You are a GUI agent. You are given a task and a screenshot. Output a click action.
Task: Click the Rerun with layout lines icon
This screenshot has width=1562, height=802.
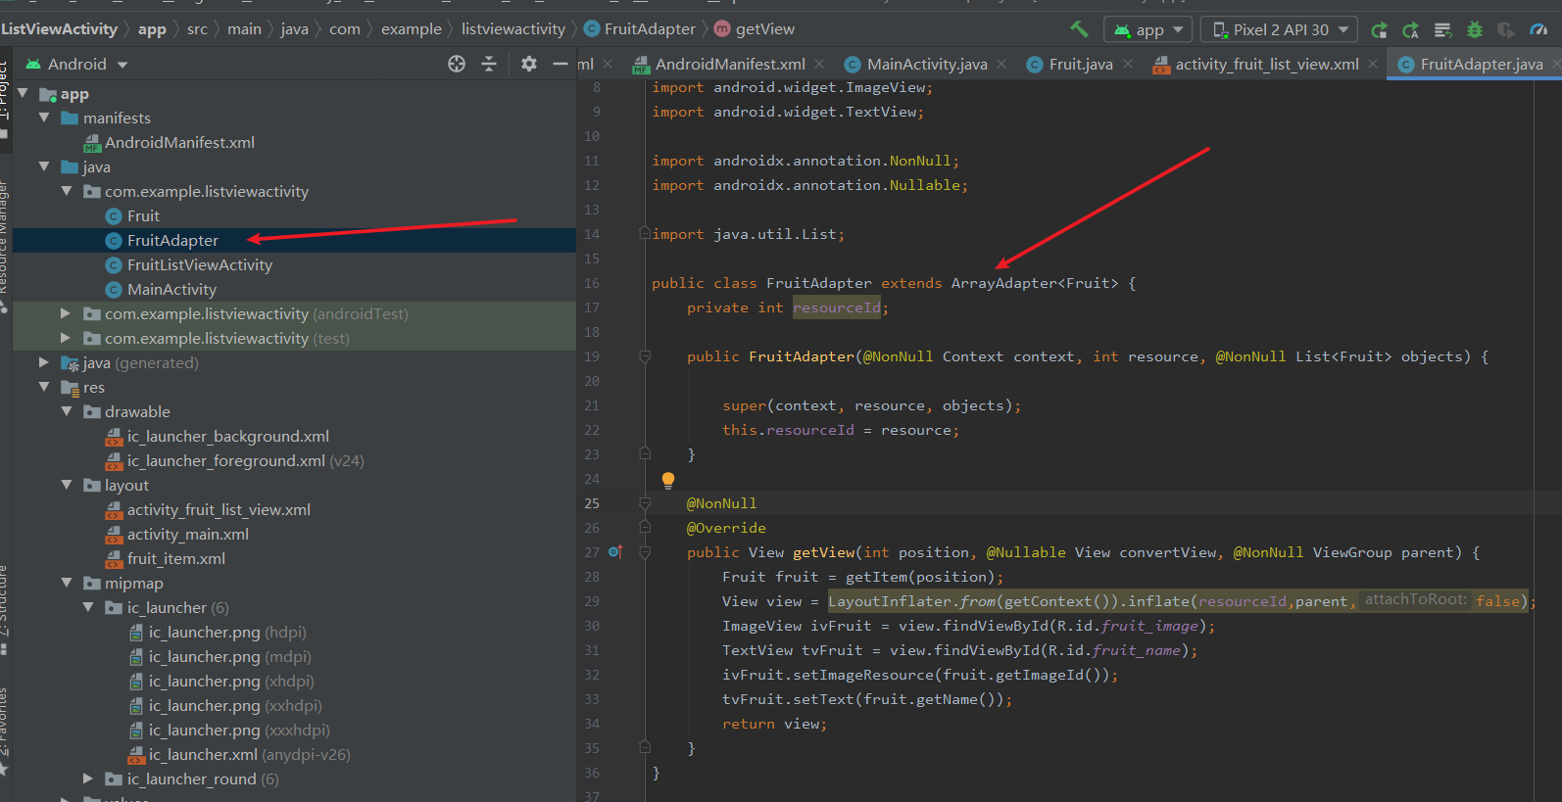(x=1442, y=30)
